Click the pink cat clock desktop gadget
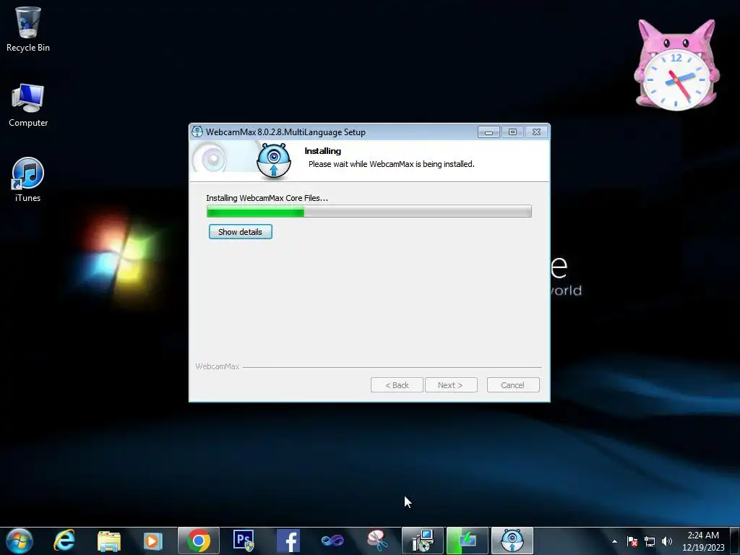The image size is (740, 555). (x=676, y=64)
